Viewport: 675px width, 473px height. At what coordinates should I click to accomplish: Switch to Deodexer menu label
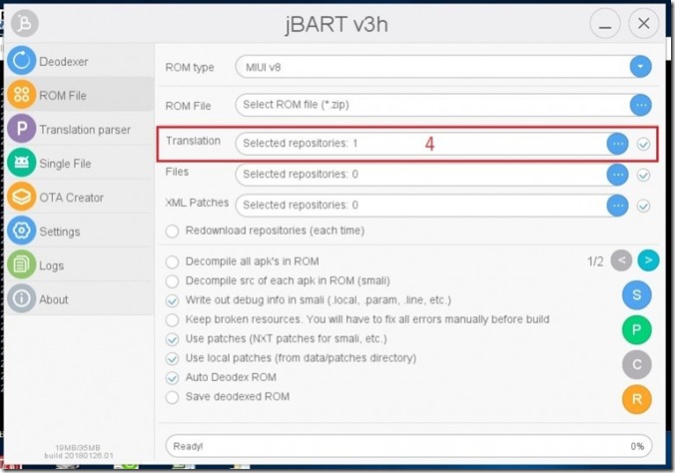tap(64, 62)
